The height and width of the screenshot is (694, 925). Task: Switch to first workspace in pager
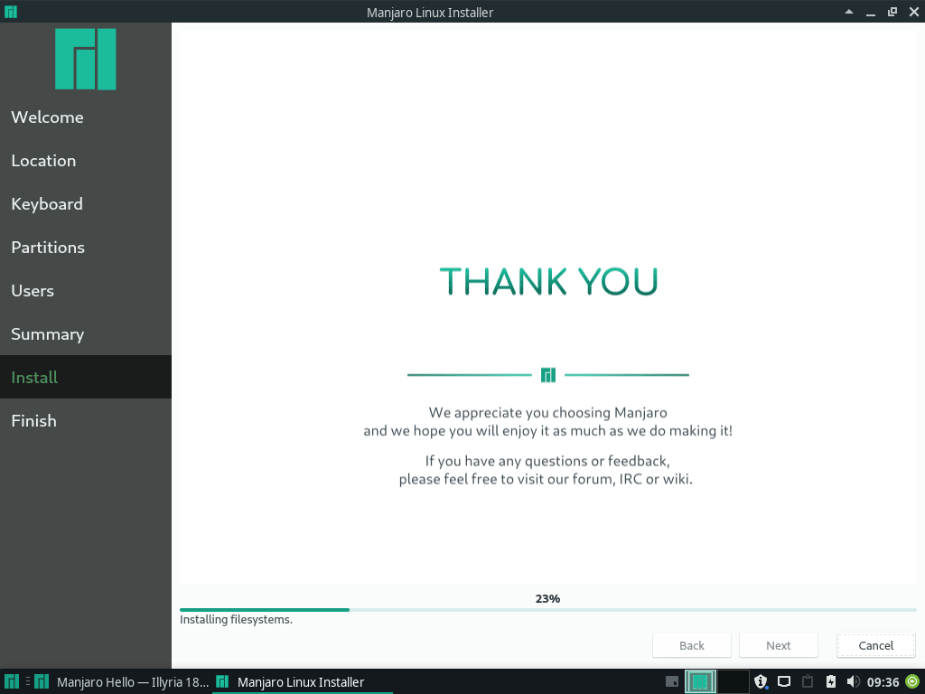click(x=700, y=681)
